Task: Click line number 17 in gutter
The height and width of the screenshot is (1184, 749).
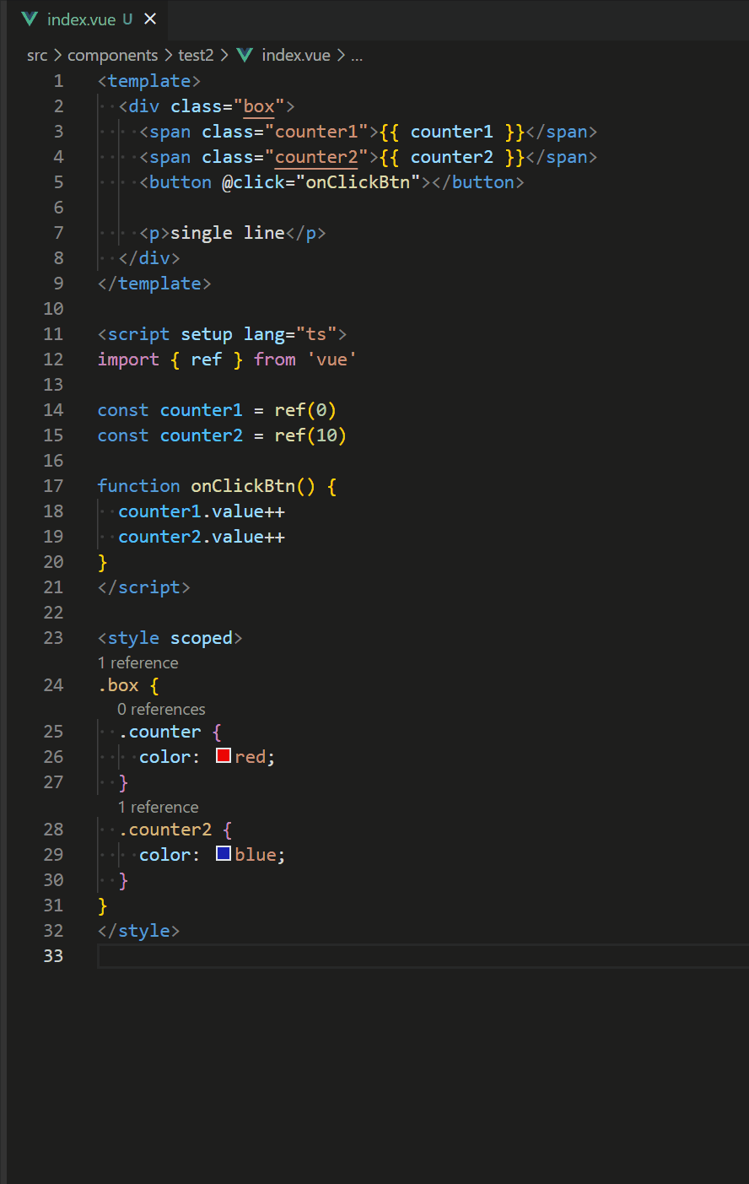Action: pos(53,486)
